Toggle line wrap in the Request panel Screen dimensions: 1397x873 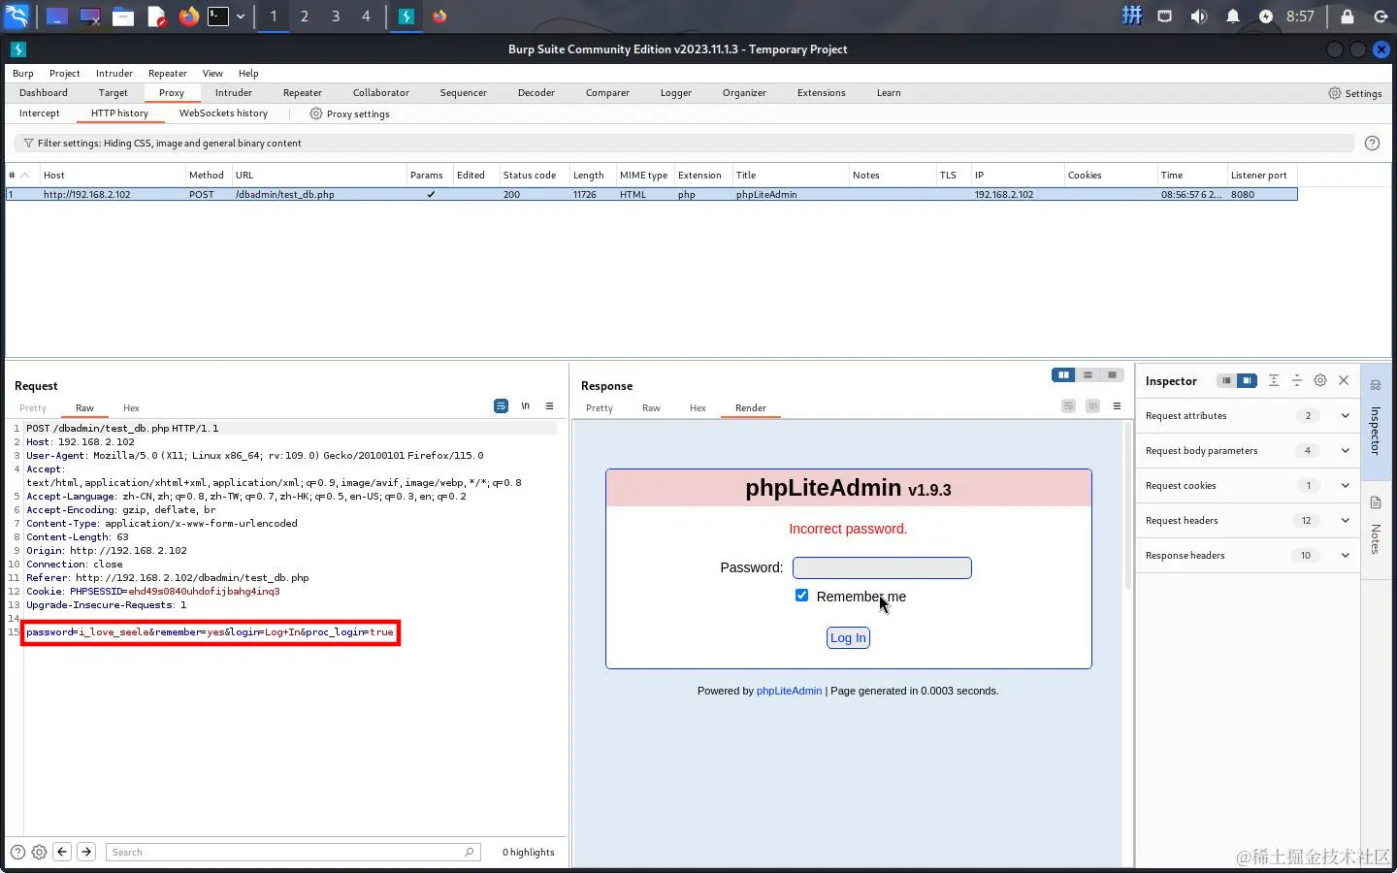pos(501,406)
